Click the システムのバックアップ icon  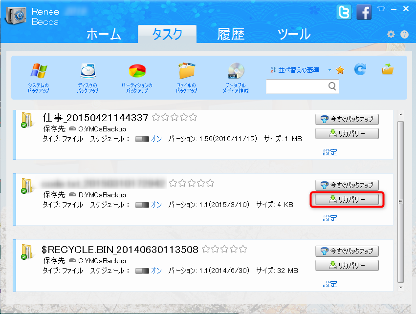(38, 71)
